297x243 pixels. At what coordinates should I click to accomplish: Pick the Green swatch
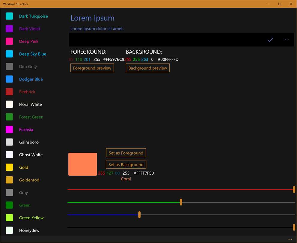[9, 205]
